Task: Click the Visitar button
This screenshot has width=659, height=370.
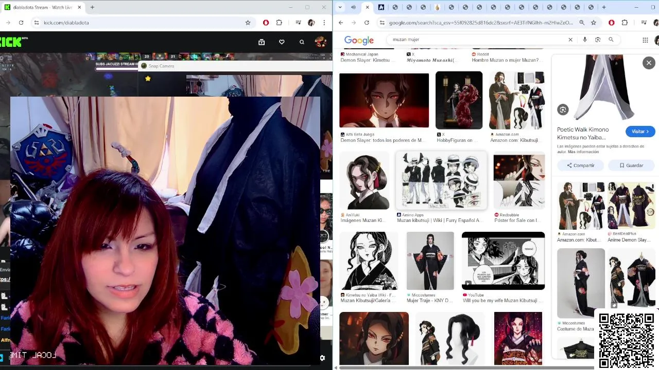Action: pos(640,132)
